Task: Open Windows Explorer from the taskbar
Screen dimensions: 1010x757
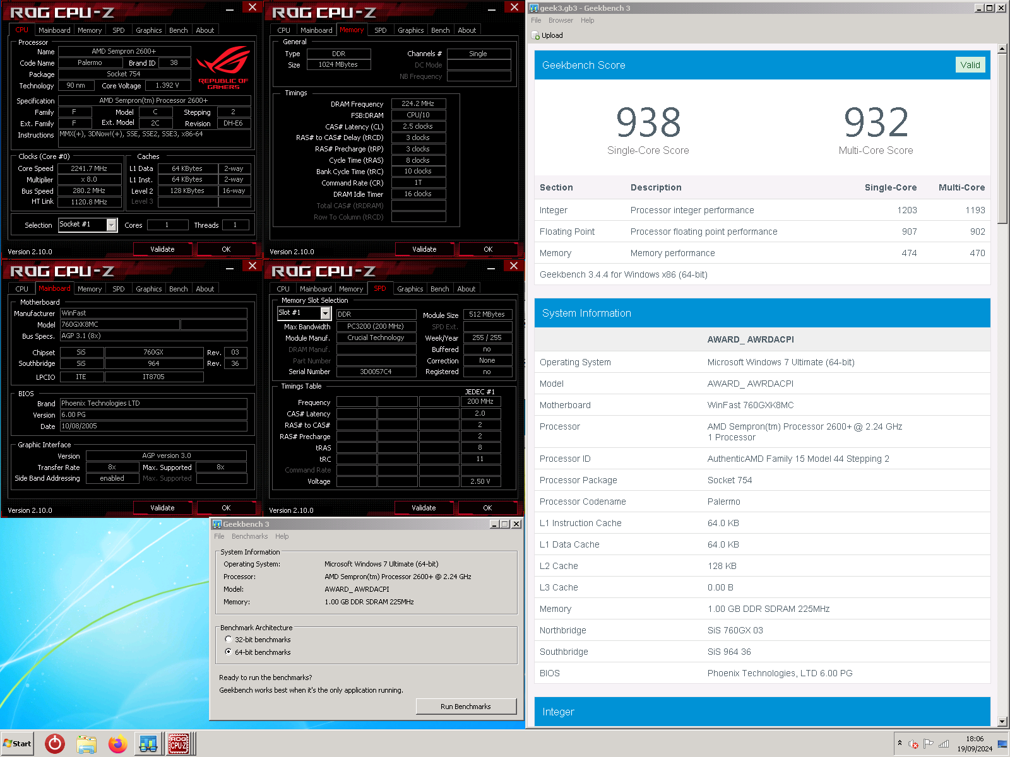Action: [86, 744]
